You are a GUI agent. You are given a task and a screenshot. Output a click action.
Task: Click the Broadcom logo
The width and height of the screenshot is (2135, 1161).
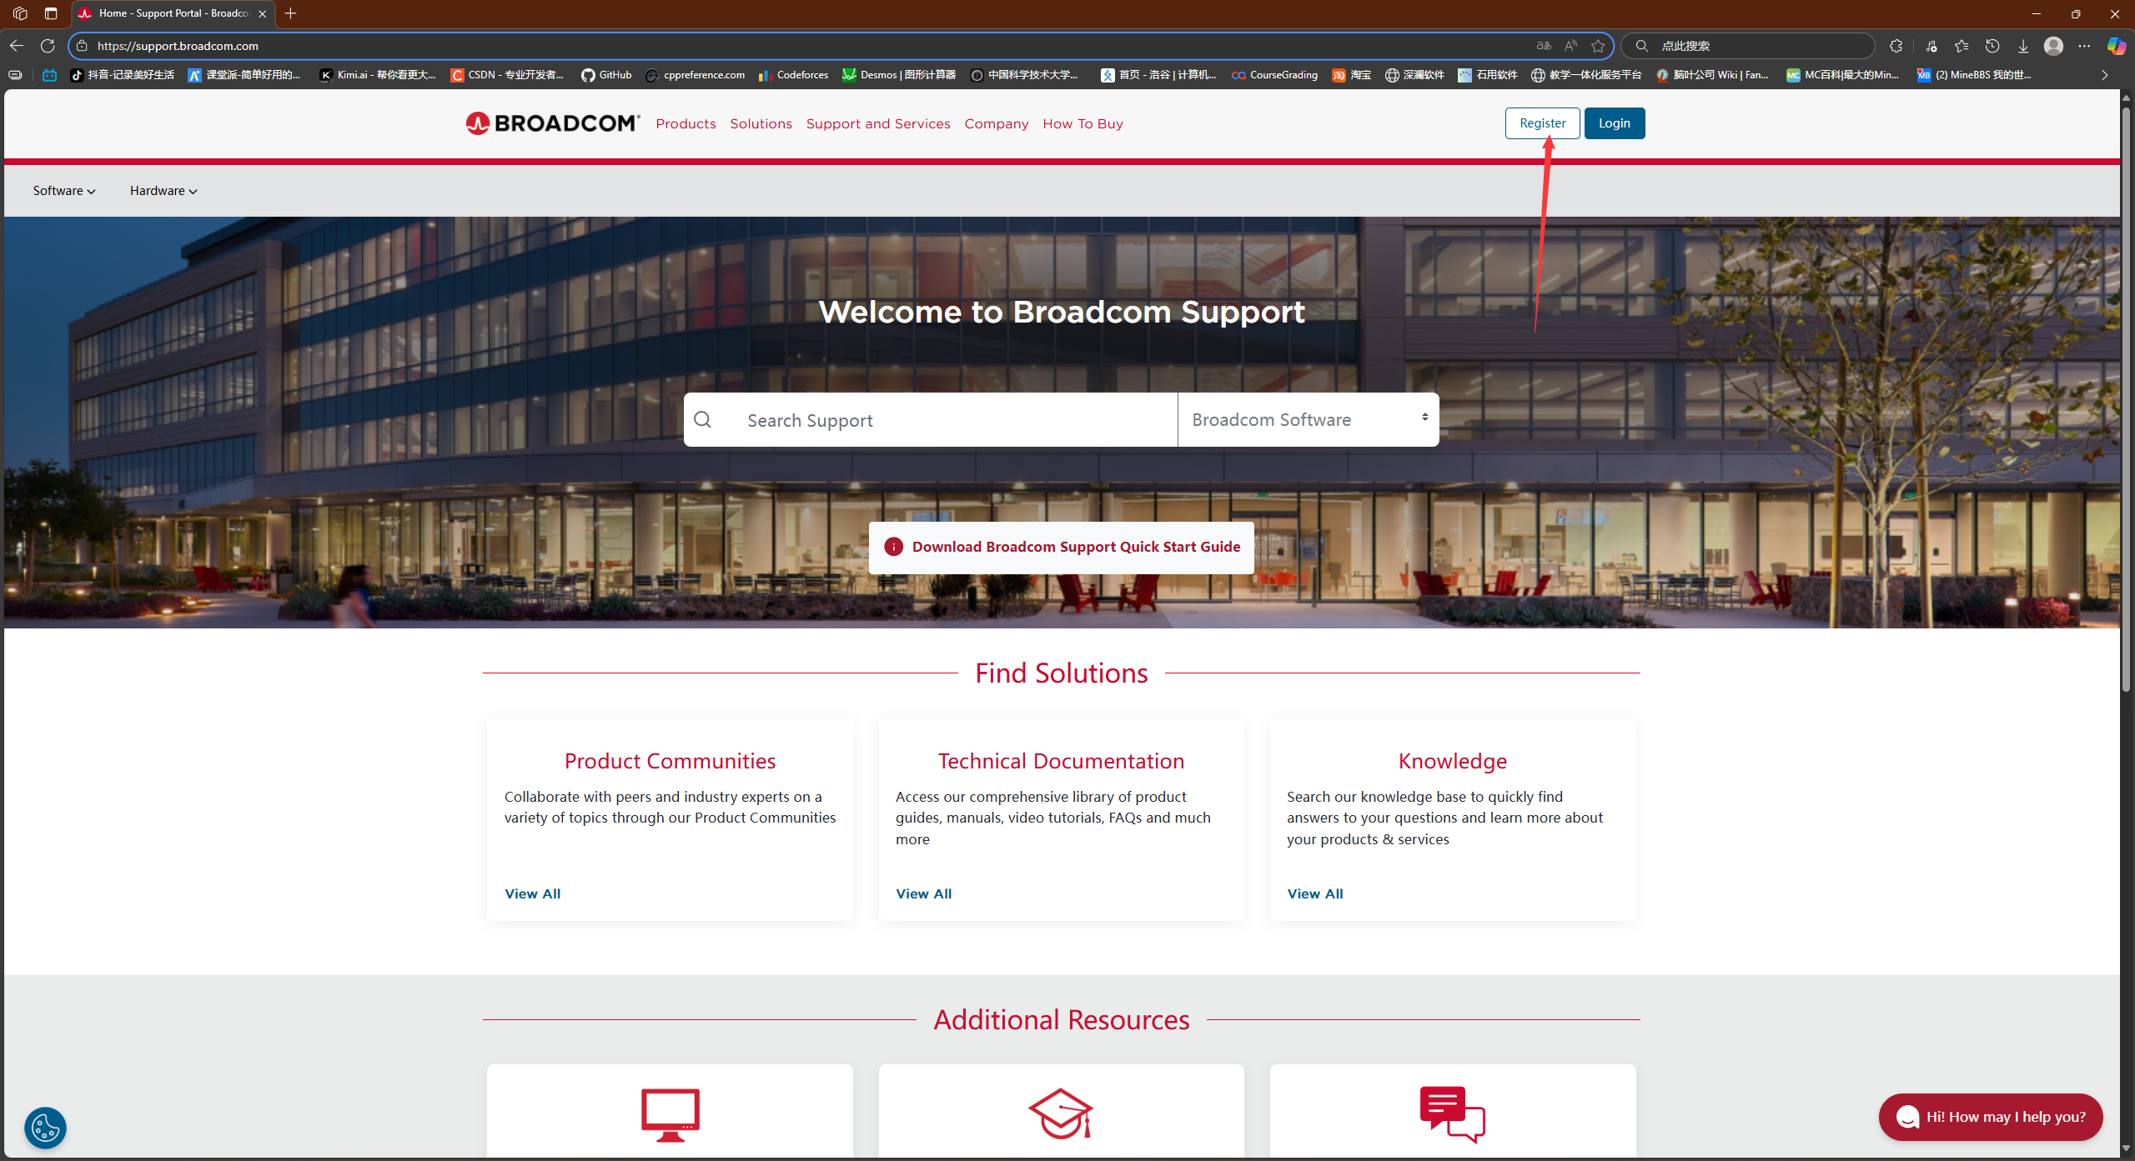[552, 123]
